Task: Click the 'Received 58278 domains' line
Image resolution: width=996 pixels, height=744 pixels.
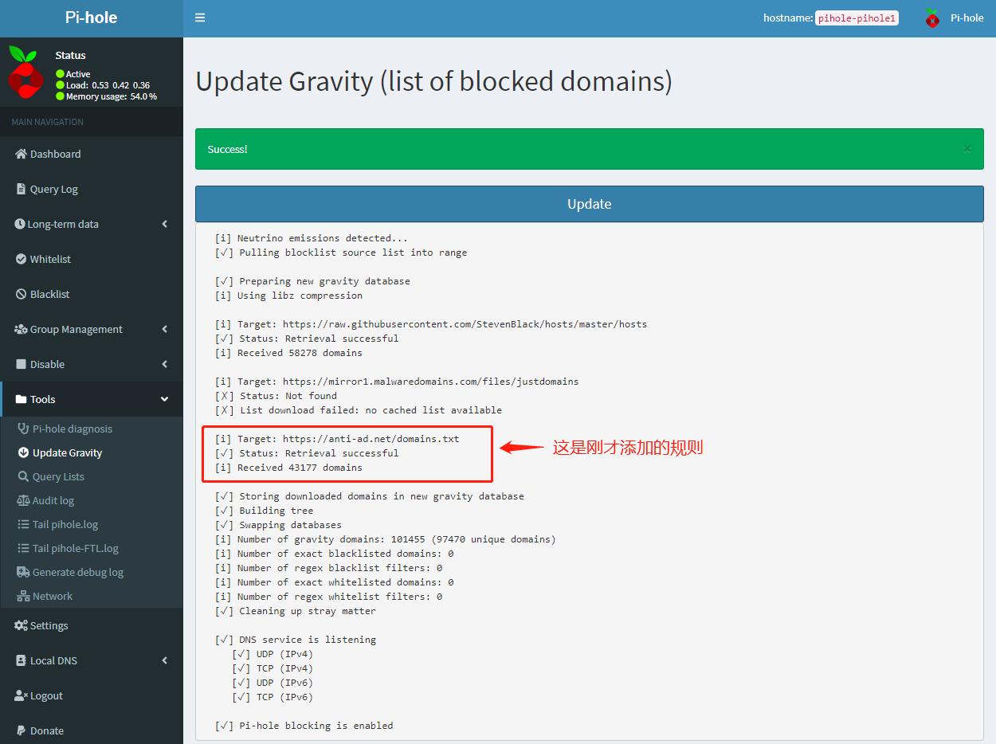Action: point(288,353)
